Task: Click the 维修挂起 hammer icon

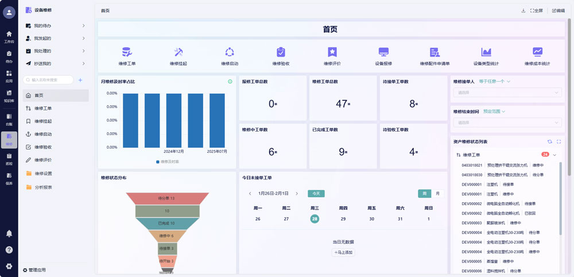Action: [178, 52]
